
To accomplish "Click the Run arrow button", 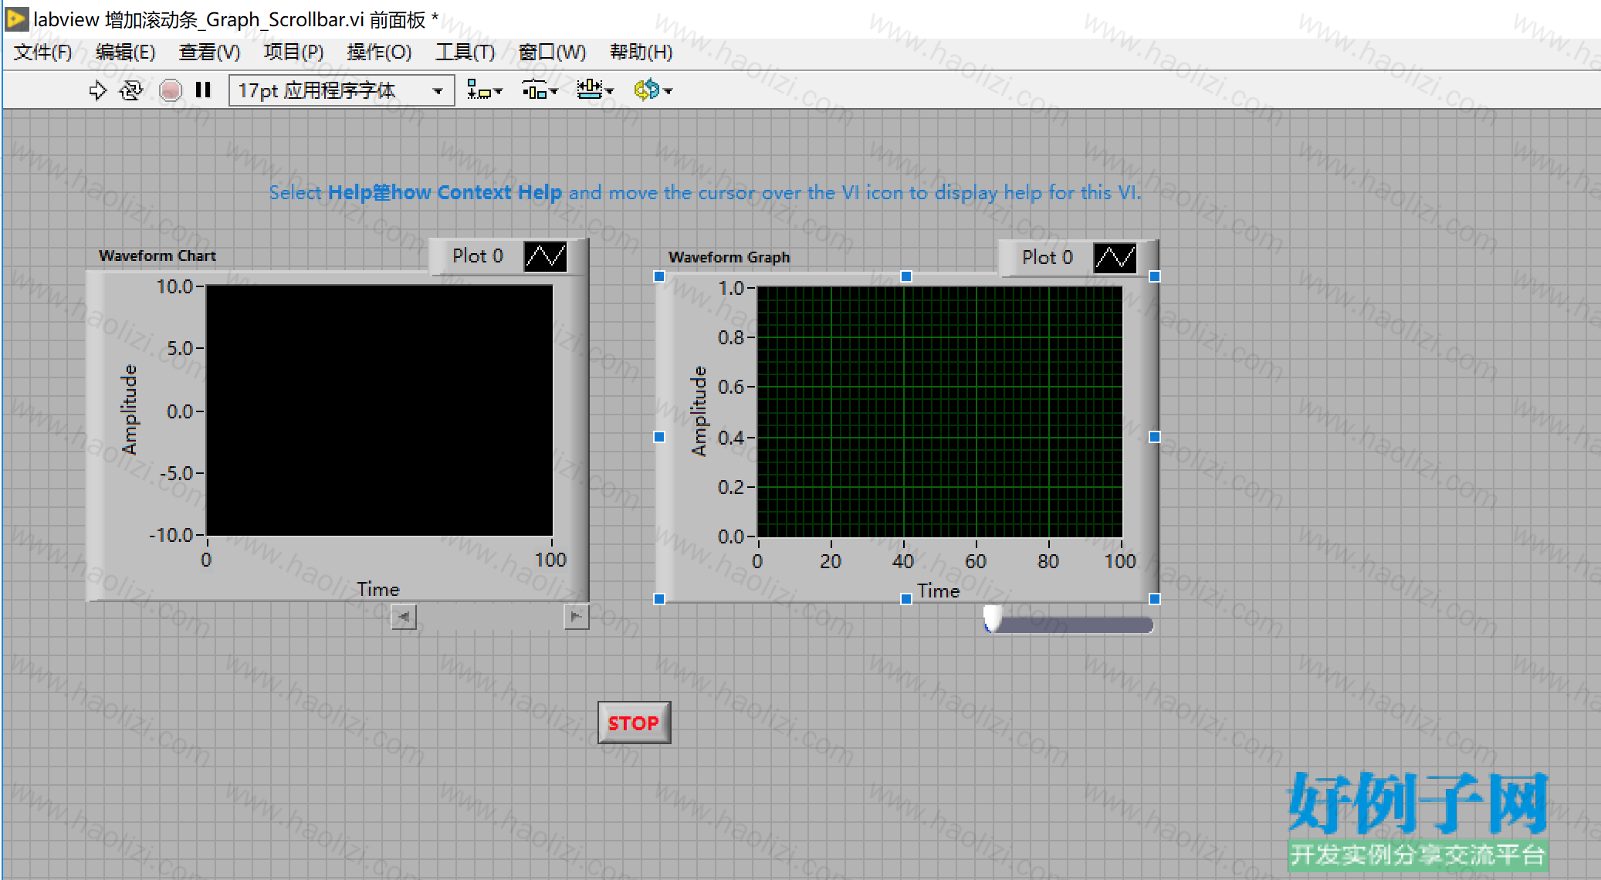I will coord(97,91).
